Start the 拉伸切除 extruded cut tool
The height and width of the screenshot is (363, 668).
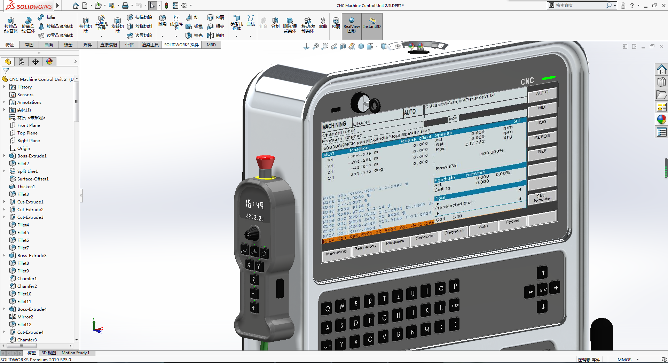tap(85, 25)
